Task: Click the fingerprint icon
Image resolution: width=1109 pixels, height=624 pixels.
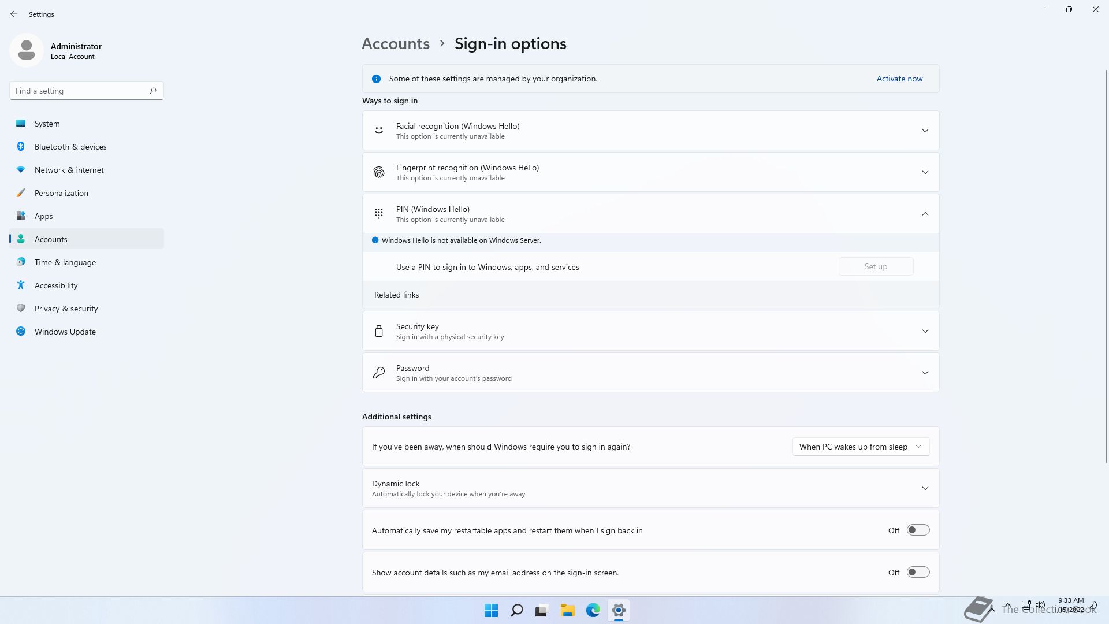Action: [x=379, y=172]
